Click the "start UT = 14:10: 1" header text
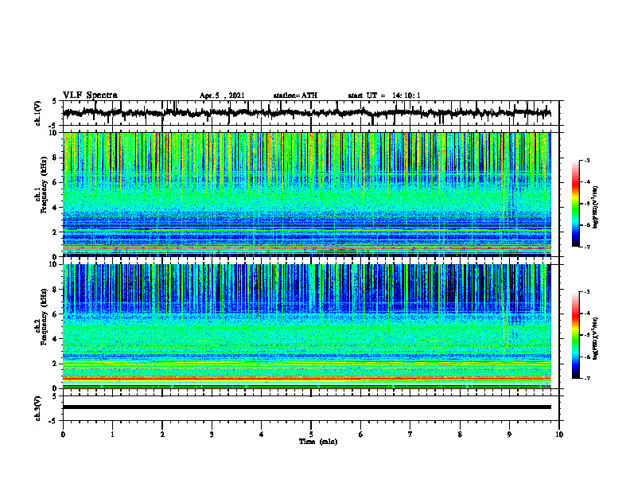This screenshot has height=487, width=630. [384, 95]
